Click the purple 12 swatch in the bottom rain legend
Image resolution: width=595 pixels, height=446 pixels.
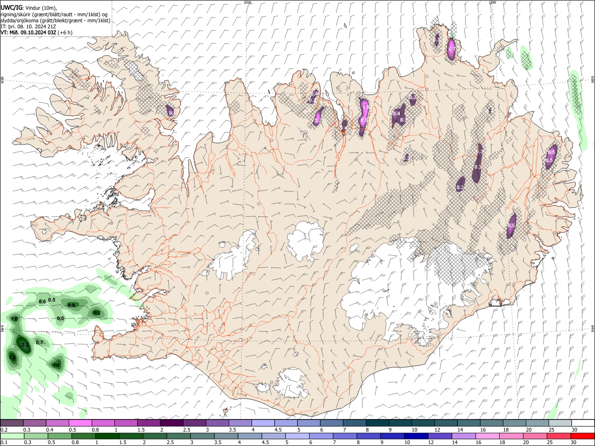click(x=439, y=436)
